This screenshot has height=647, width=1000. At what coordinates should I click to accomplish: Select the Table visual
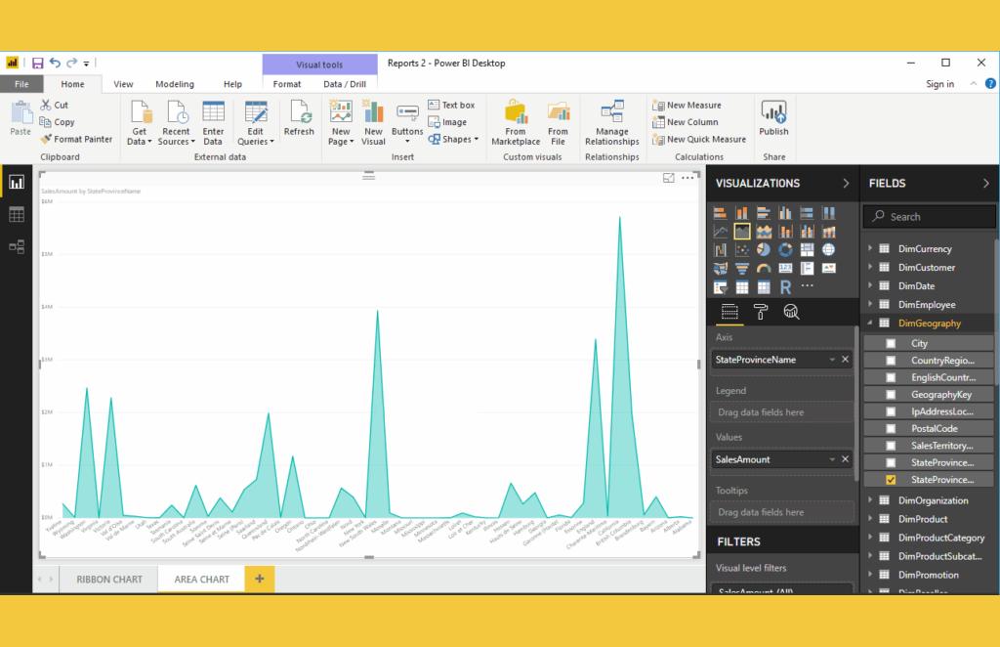pyautogui.click(x=742, y=287)
